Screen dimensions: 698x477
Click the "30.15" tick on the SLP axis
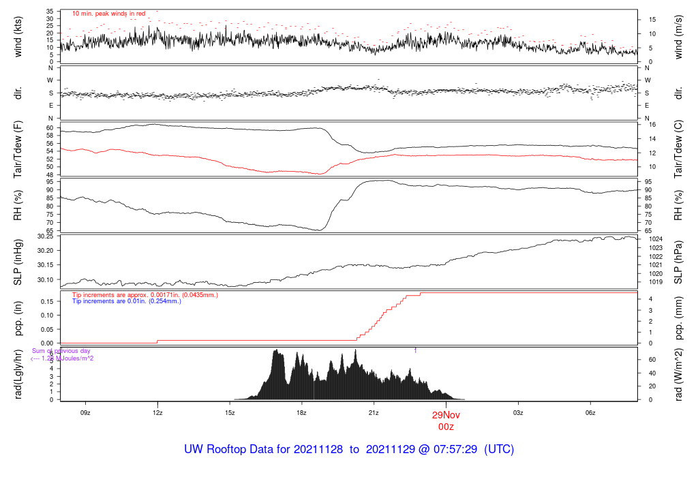click(46, 265)
